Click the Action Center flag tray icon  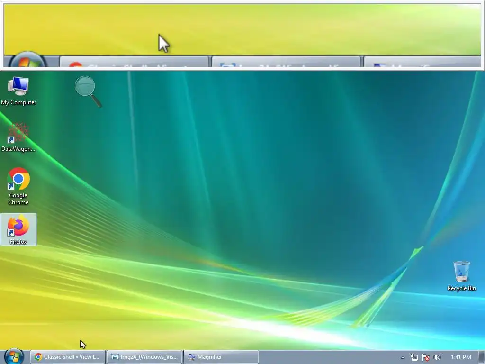point(426,357)
